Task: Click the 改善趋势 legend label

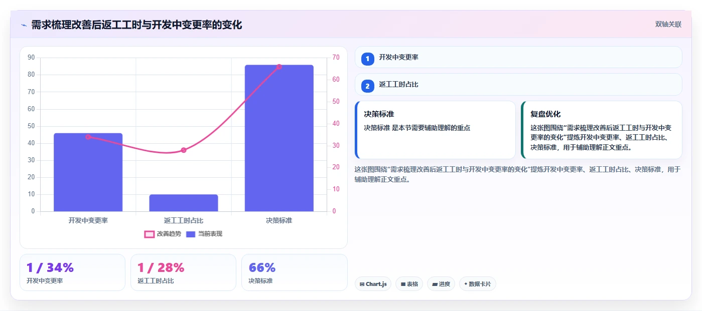Action: point(169,234)
